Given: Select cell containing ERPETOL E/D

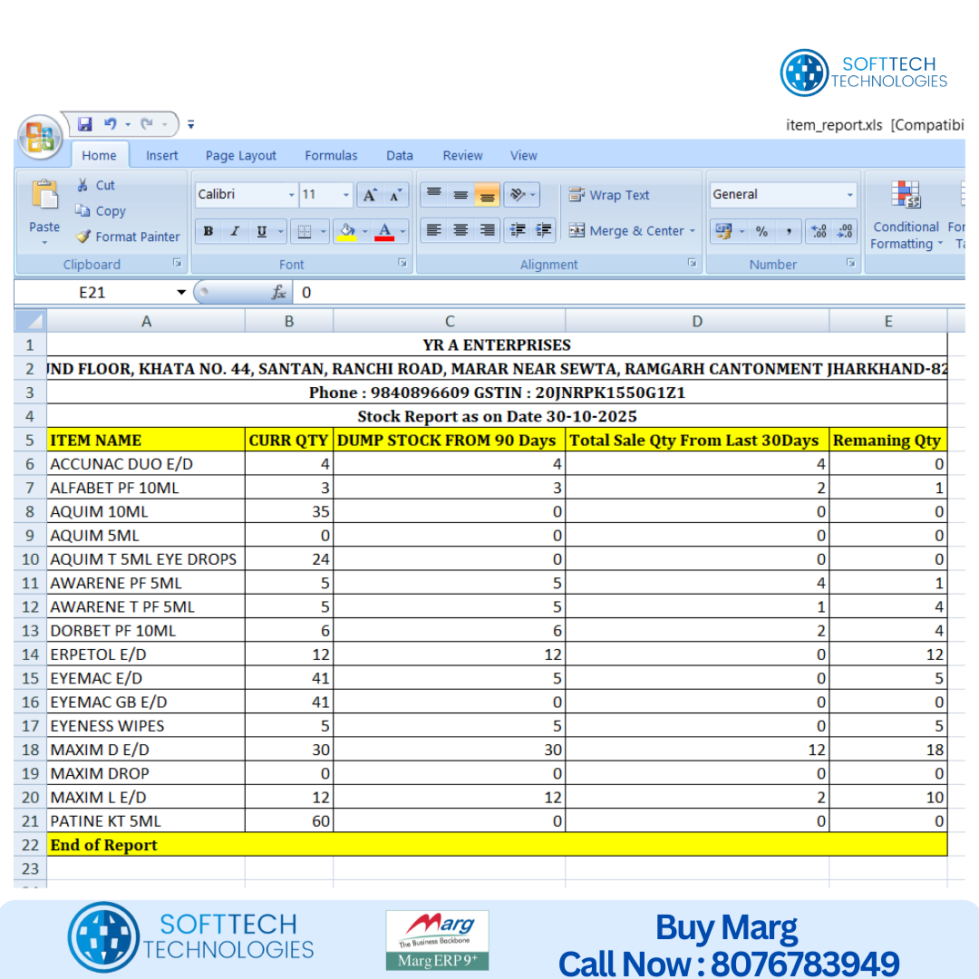Looking at the screenshot, I should coord(145,654).
